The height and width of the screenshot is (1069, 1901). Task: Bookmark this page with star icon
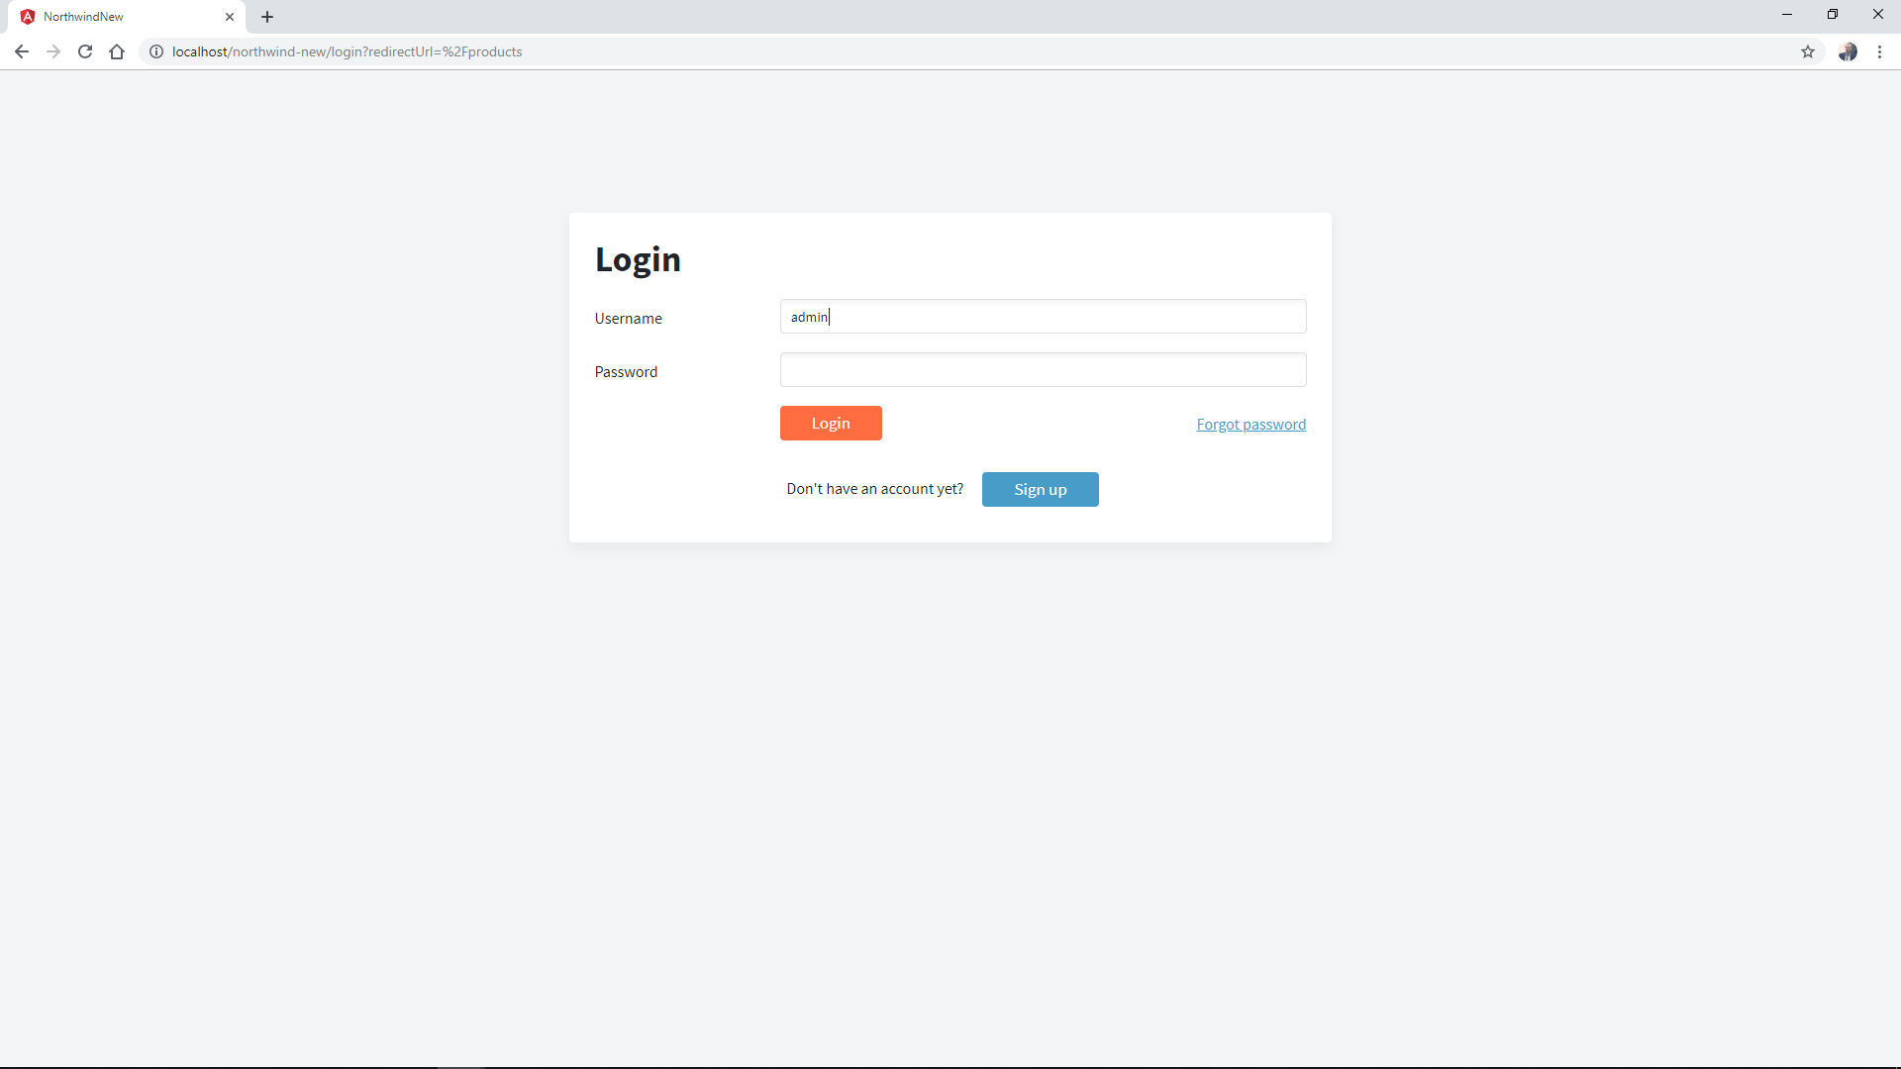tap(1808, 51)
